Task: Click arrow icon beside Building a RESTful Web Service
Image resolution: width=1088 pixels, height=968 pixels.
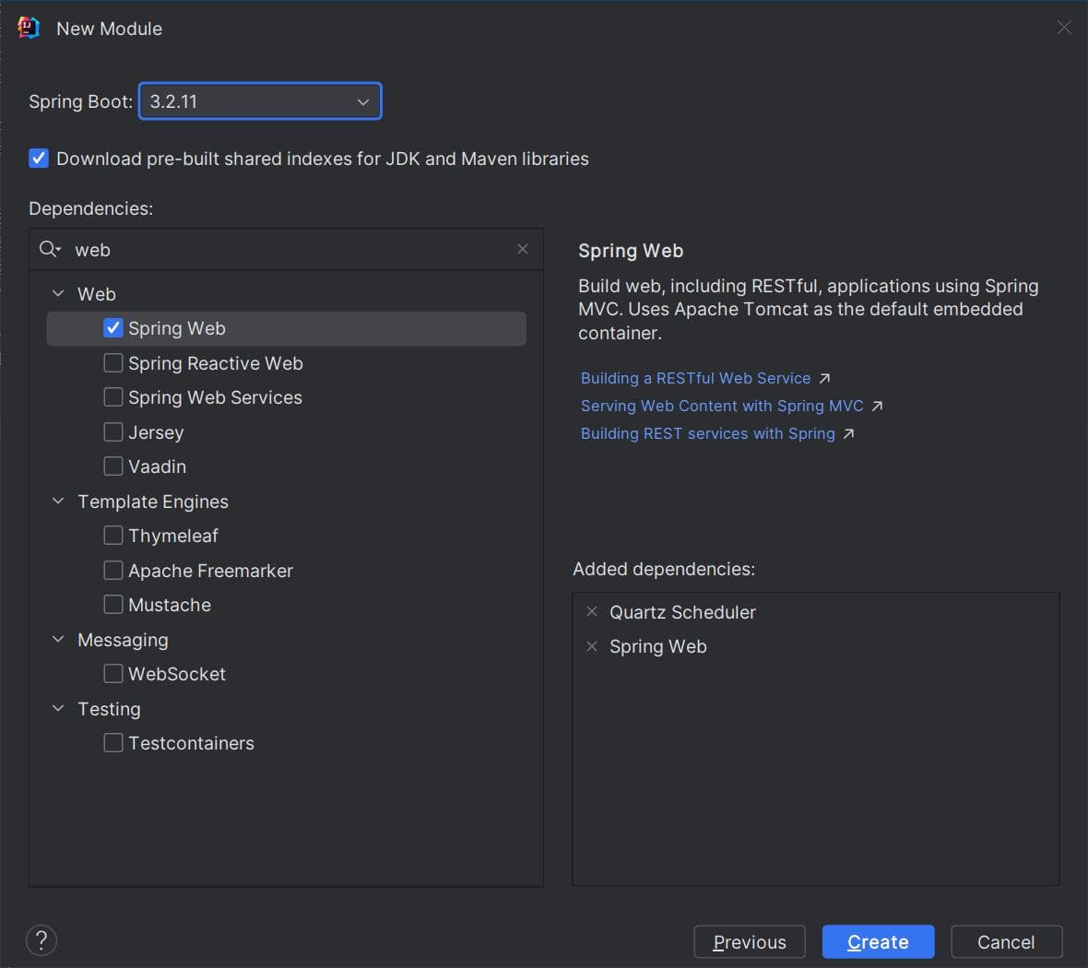Action: (824, 379)
